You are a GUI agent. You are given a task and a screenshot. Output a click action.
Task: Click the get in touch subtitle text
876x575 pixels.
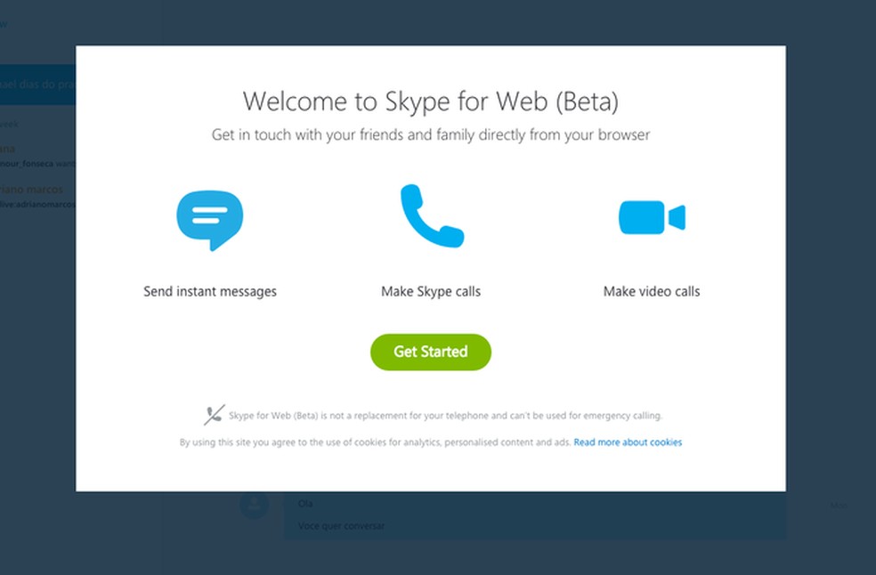(x=430, y=134)
